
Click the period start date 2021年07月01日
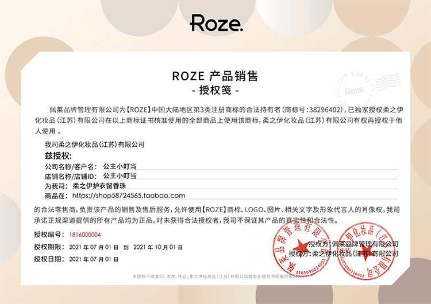[x=94, y=247]
